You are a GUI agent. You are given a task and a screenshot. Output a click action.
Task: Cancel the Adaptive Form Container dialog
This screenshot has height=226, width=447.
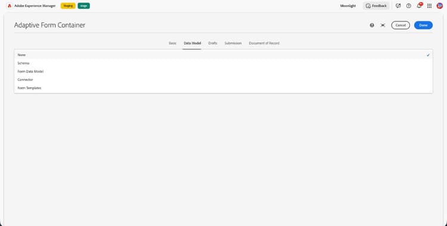tap(401, 26)
